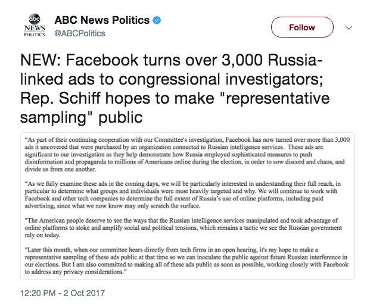
Task: Click the blue verified checkmark badge
Action: [156, 20]
